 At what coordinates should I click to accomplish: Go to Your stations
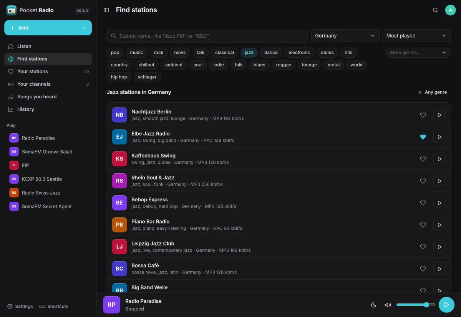(x=48, y=71)
